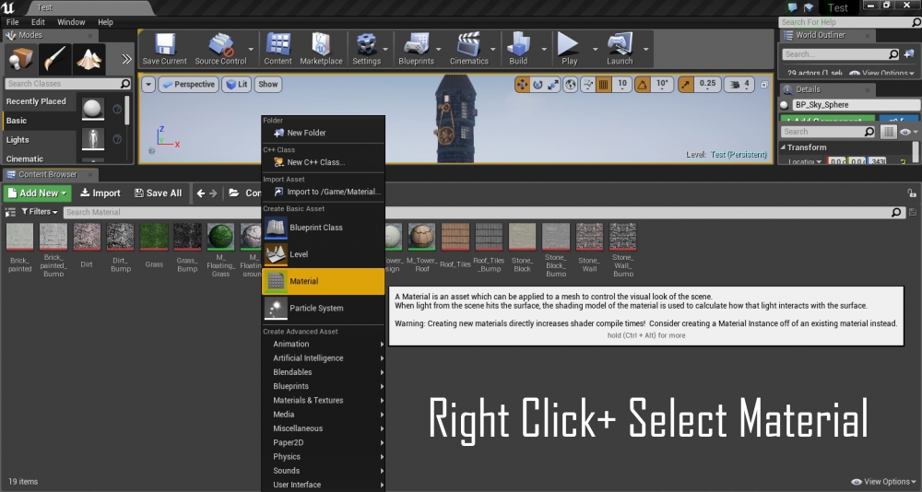Image resolution: width=922 pixels, height=492 pixels.
Task: Click the Build toolbar icon
Action: (x=518, y=46)
